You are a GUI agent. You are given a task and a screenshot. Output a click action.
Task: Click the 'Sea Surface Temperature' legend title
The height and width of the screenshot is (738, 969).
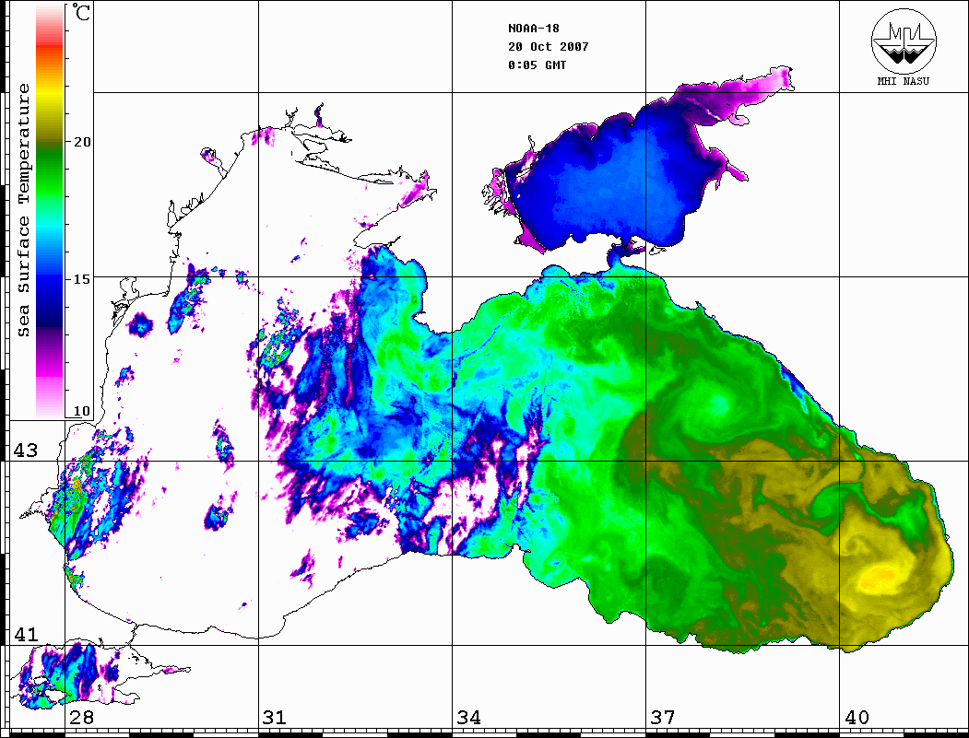point(23,210)
